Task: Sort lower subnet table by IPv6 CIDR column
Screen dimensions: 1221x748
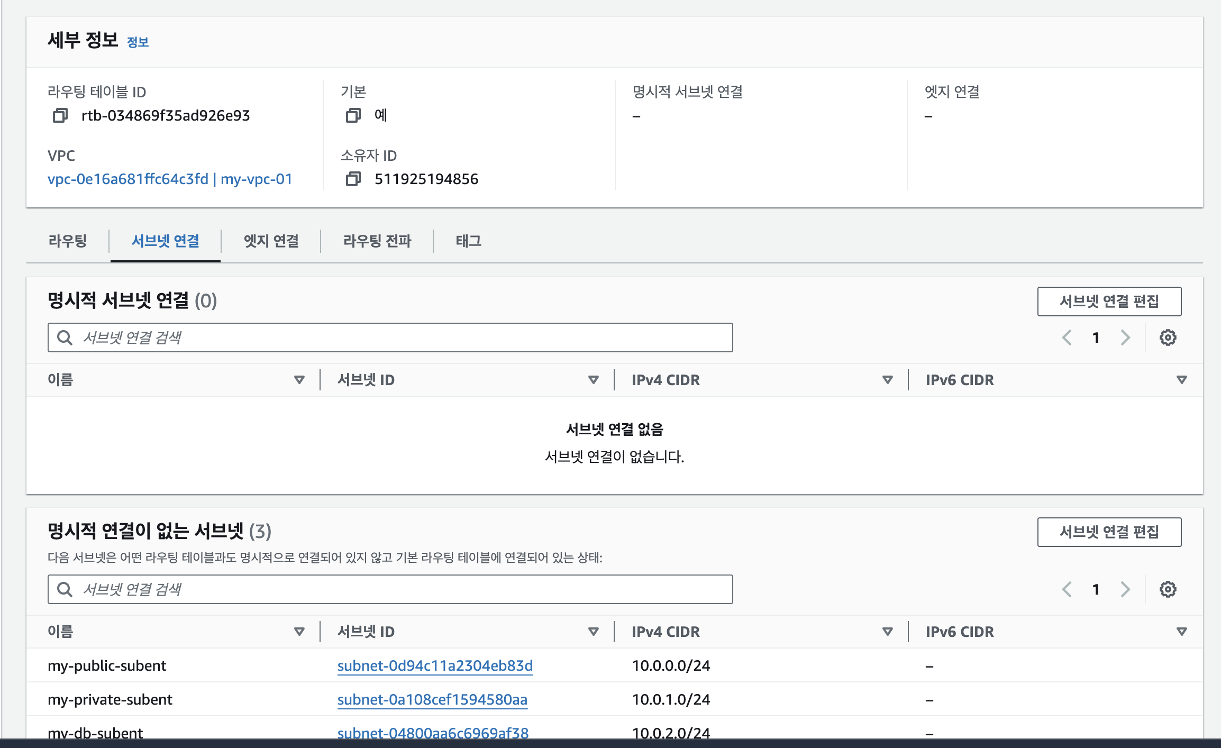Action: point(1181,632)
